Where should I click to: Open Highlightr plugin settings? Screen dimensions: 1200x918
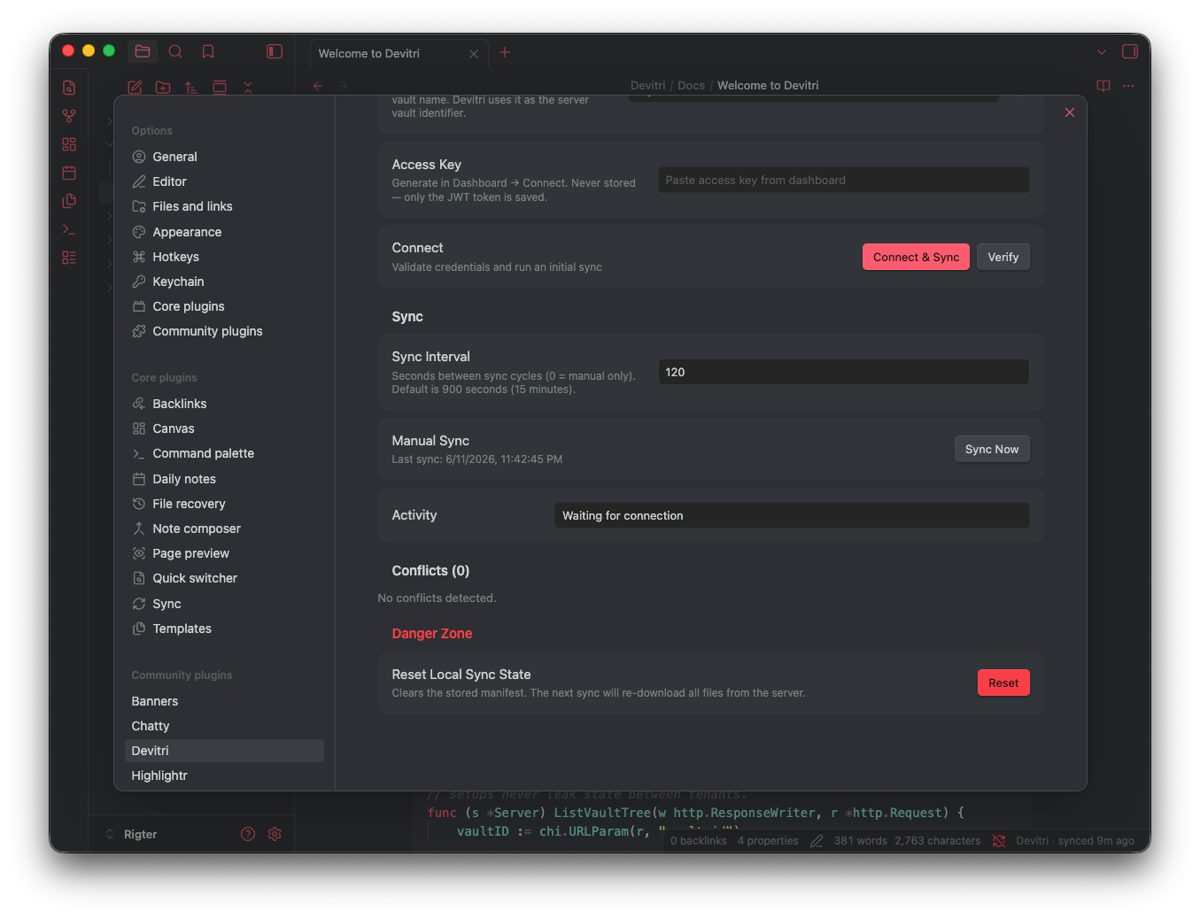pos(224,775)
